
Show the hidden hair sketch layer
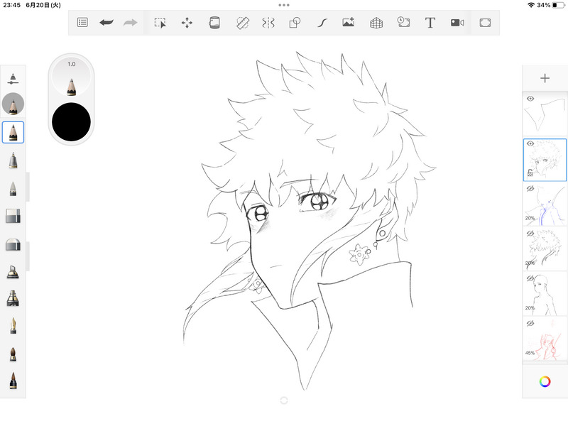(x=530, y=234)
